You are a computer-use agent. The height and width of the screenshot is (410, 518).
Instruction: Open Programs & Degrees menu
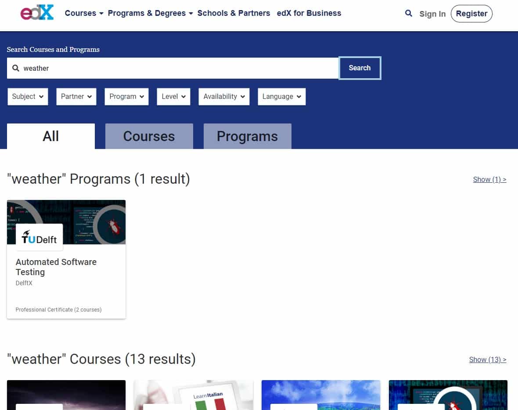click(x=150, y=13)
